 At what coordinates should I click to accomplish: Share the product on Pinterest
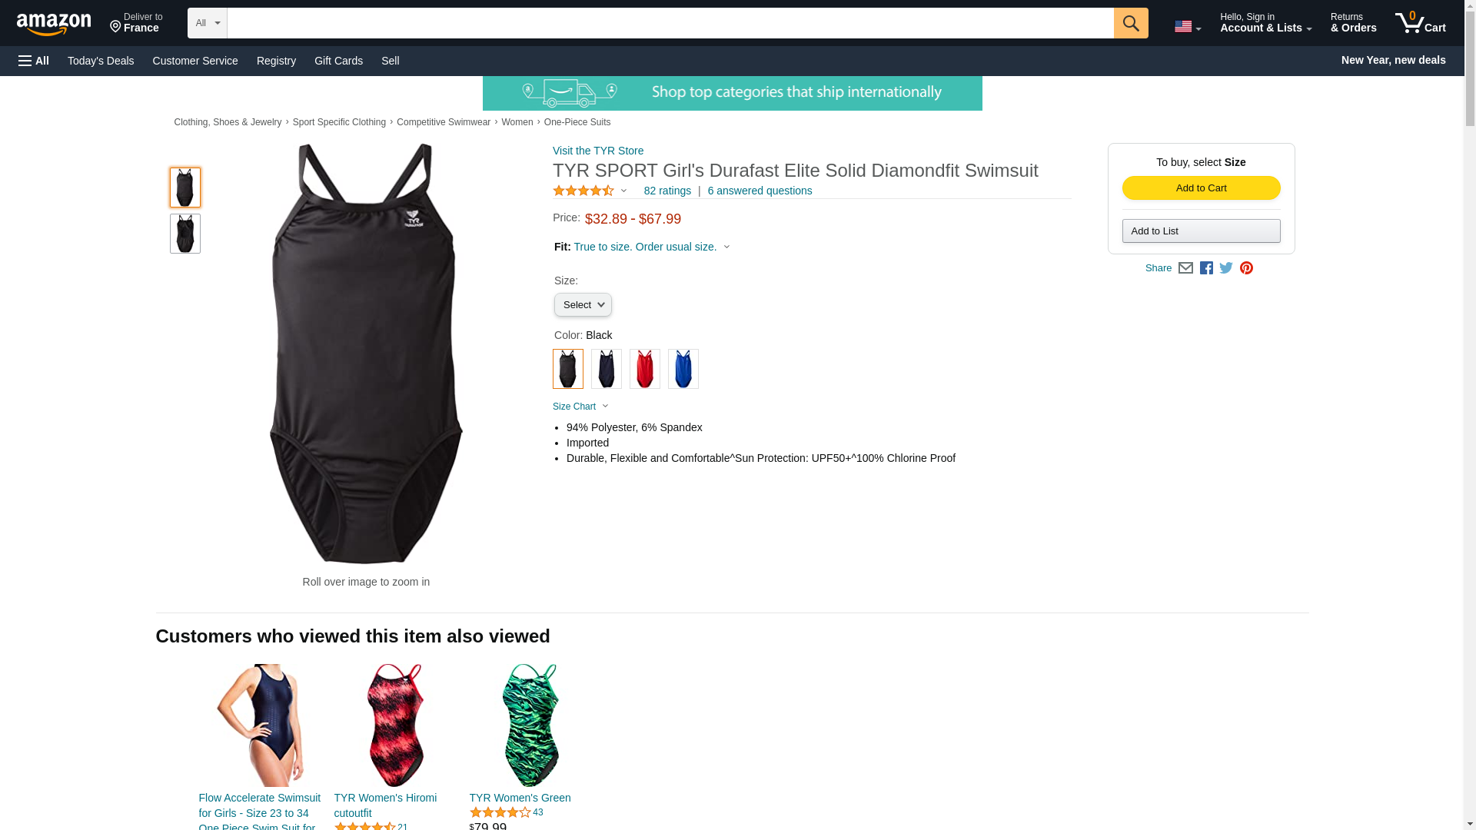(x=1246, y=268)
